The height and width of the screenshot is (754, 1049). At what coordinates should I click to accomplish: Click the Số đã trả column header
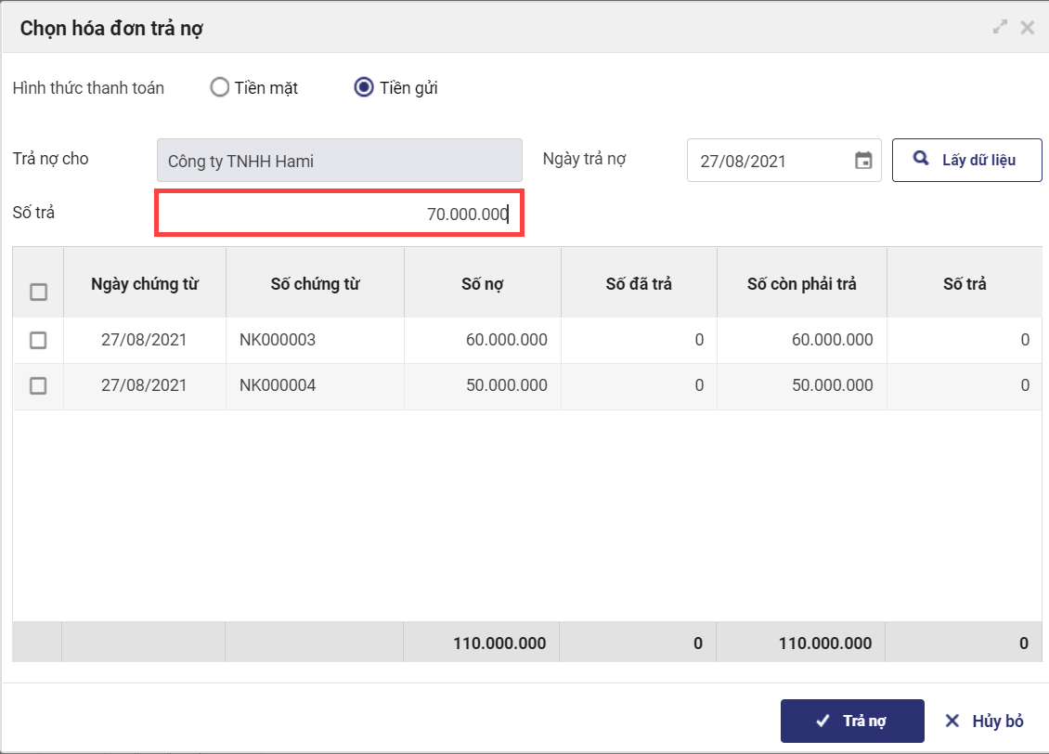click(639, 284)
